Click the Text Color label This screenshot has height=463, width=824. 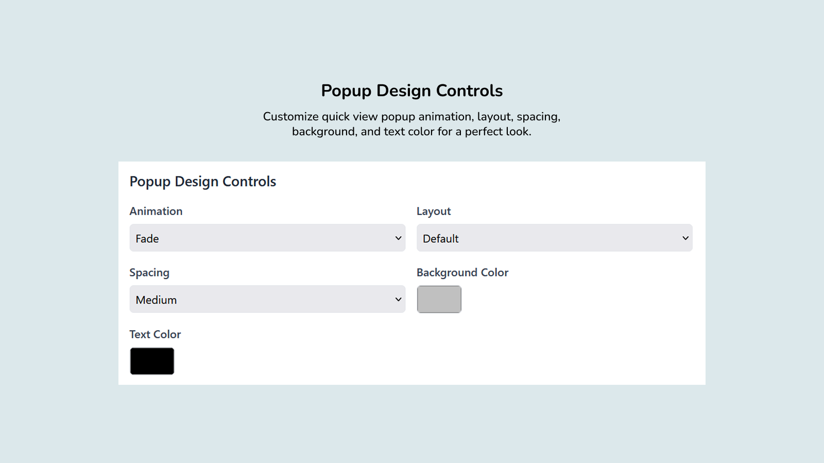pyautogui.click(x=154, y=334)
